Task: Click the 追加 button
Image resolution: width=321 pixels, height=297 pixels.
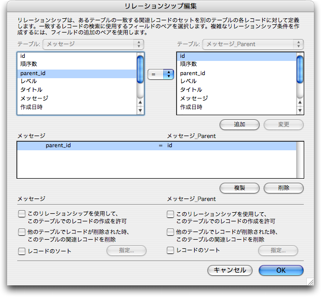Action: (x=239, y=124)
